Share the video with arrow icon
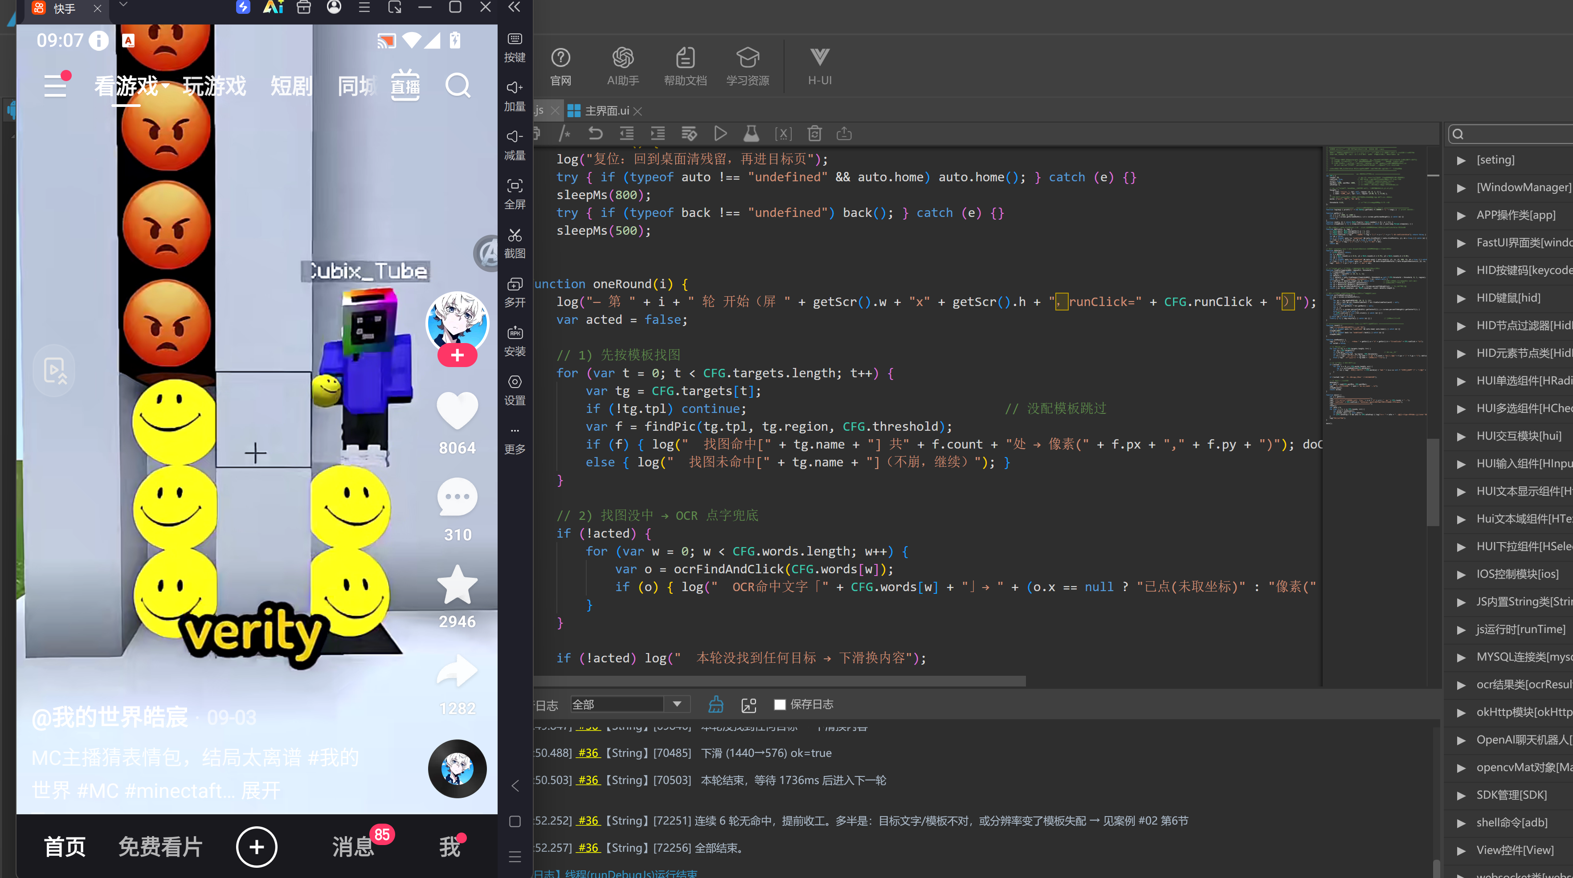Screen dimensions: 1573x878 click(x=458, y=670)
